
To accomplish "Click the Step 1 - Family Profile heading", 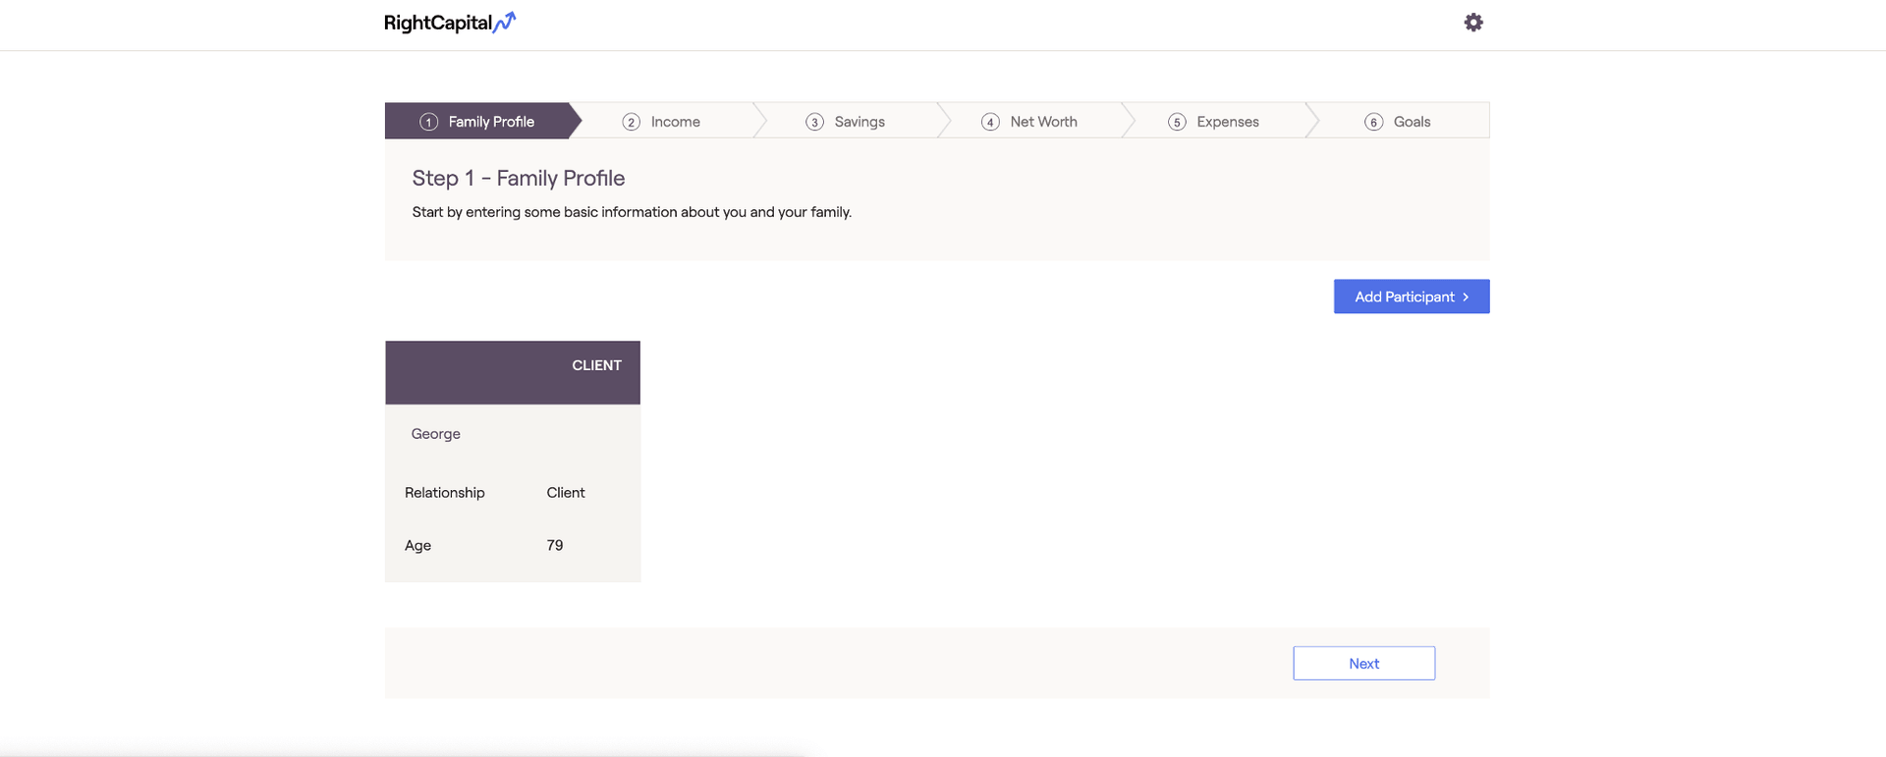I will [x=518, y=178].
